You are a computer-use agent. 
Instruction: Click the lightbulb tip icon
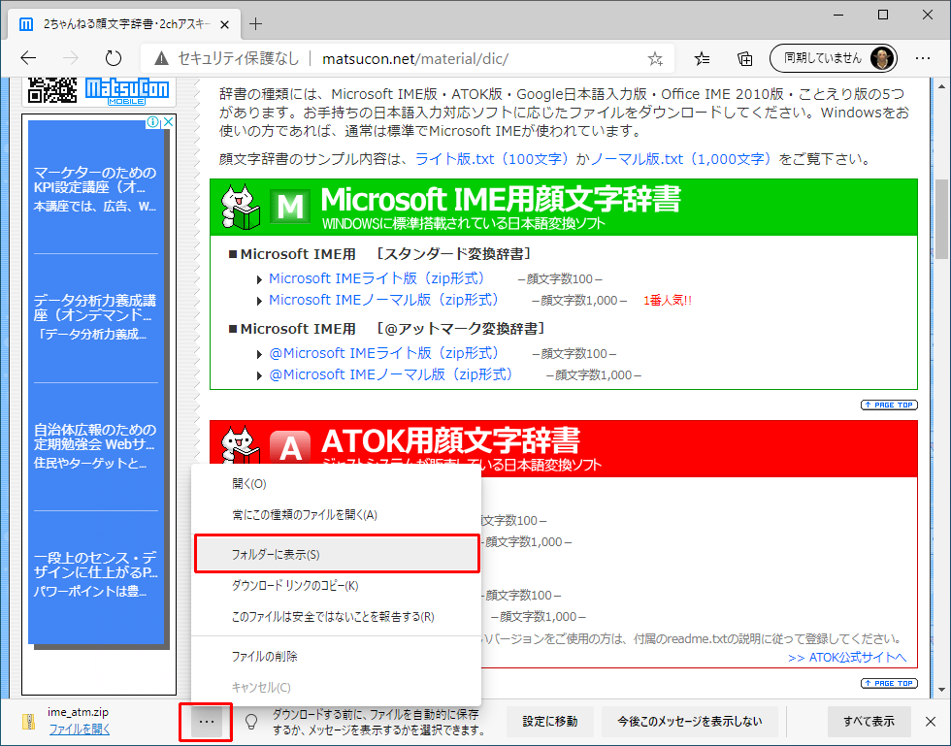(x=250, y=721)
